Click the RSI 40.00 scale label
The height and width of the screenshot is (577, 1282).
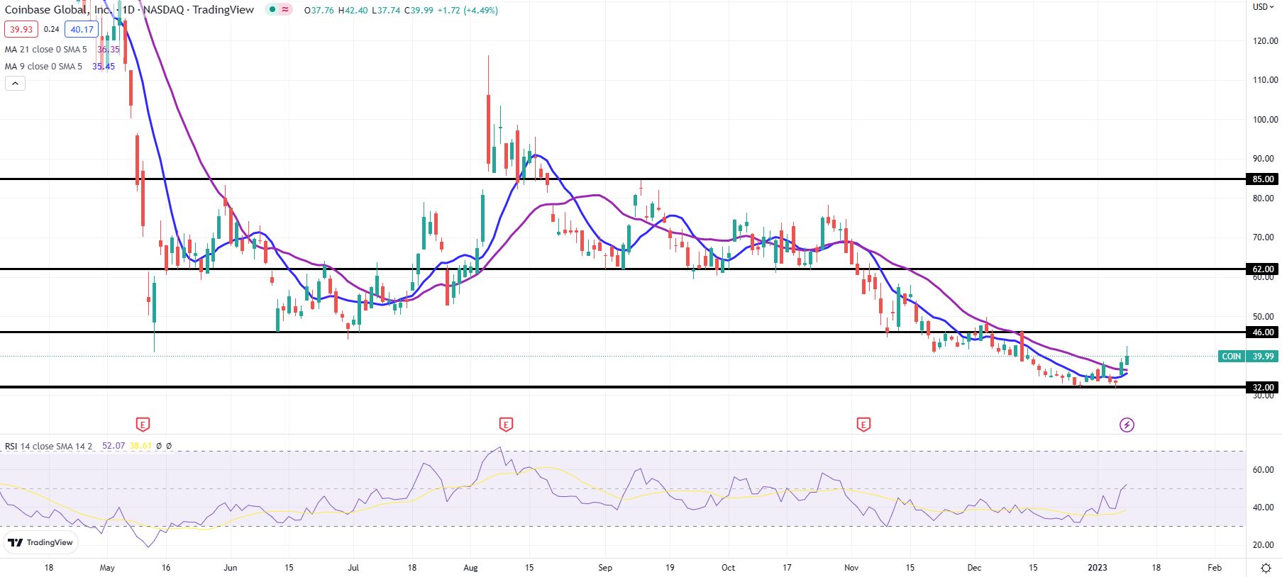(1264, 508)
